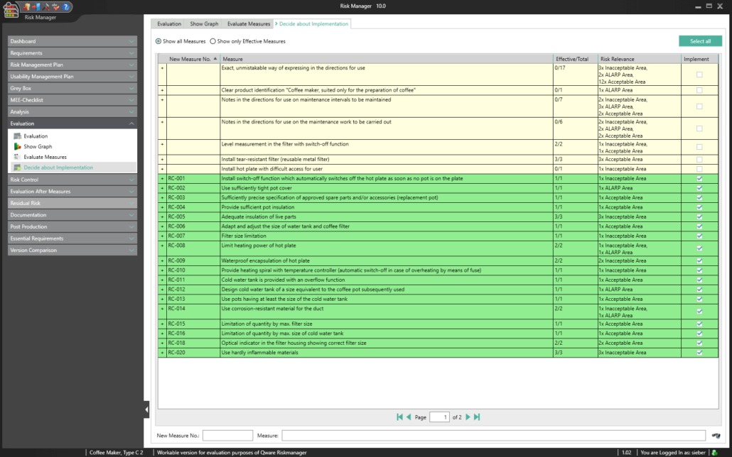Expand the Risk Control section
The width and height of the screenshot is (732, 457).
point(72,180)
